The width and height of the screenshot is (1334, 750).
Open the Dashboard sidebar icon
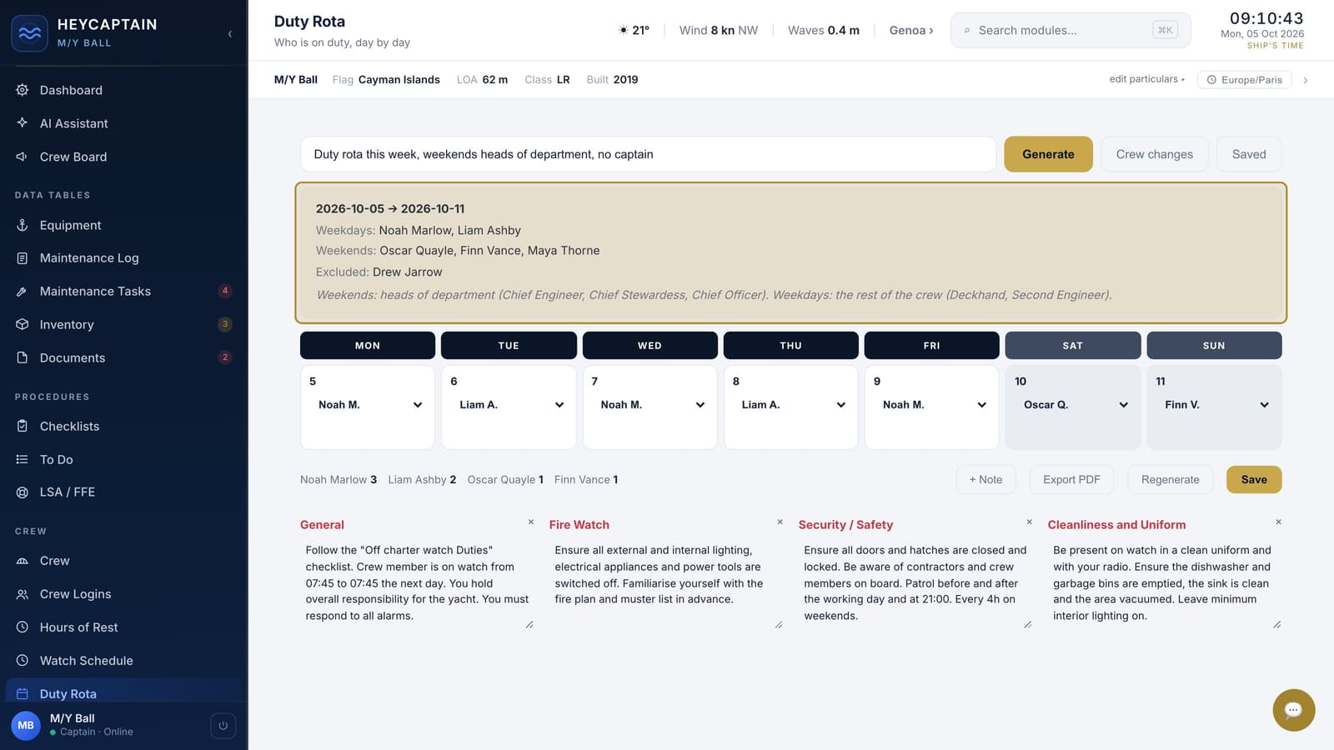(23, 90)
